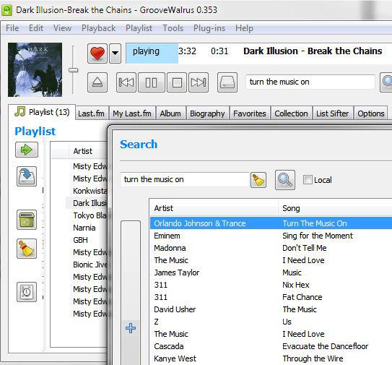
Task: Click the magnifier button in the Search panel
Action: coord(285,180)
